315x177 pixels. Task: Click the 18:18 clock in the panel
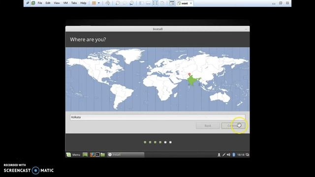241,155
